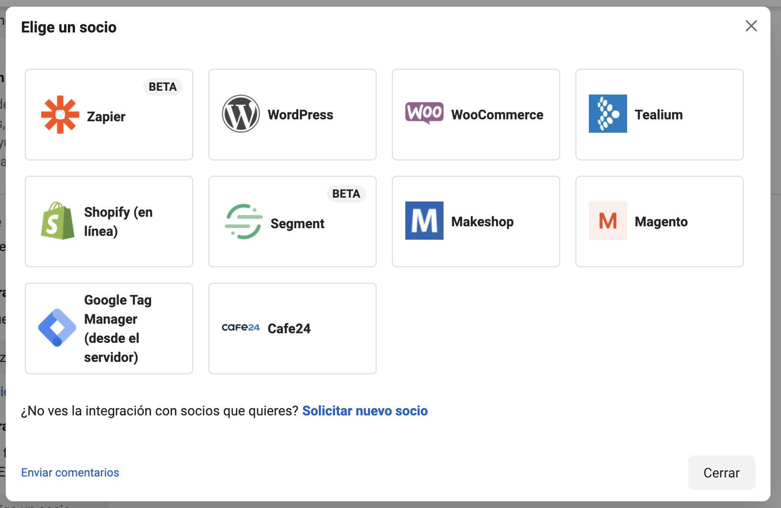Pick the WooCommerce partner label

497,115
